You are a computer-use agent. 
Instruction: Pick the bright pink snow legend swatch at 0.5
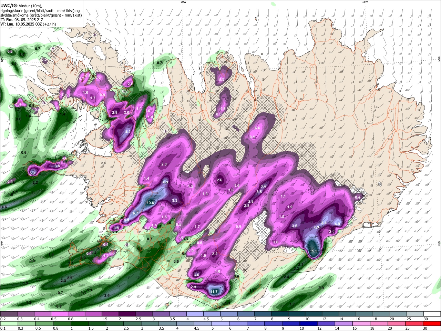coord(59,314)
